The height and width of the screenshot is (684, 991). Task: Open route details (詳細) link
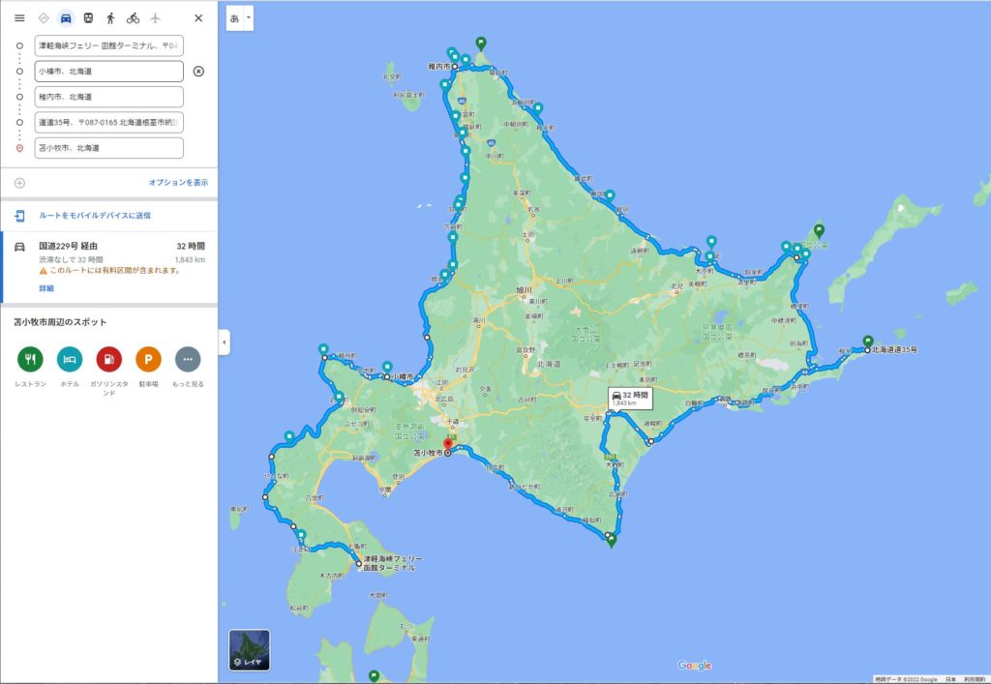46,288
